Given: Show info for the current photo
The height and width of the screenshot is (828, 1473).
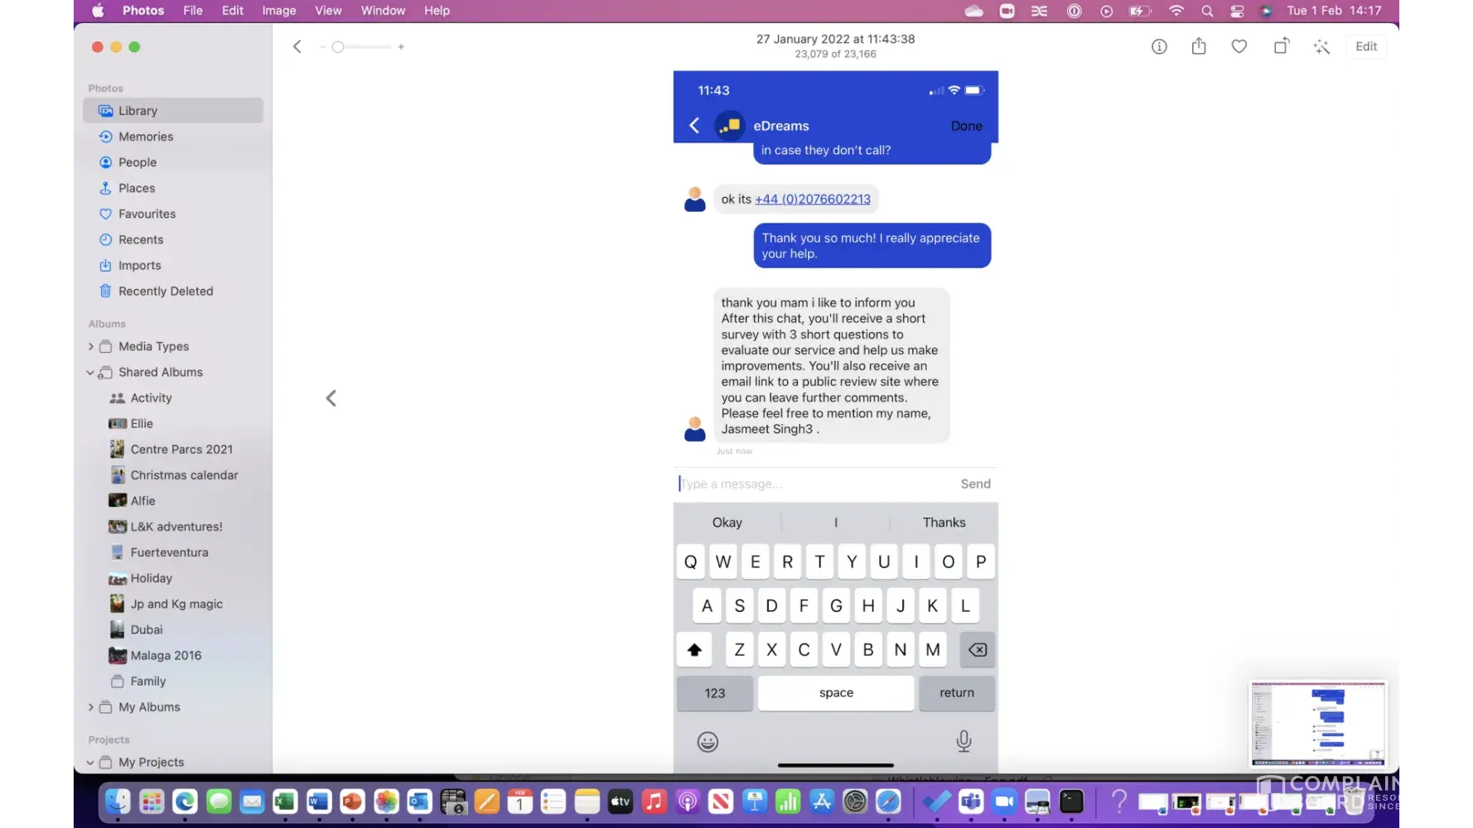Looking at the screenshot, I should coord(1159,46).
